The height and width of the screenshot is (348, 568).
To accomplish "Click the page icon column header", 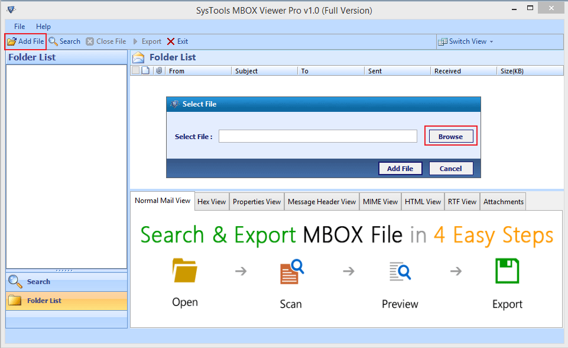I will (x=145, y=70).
